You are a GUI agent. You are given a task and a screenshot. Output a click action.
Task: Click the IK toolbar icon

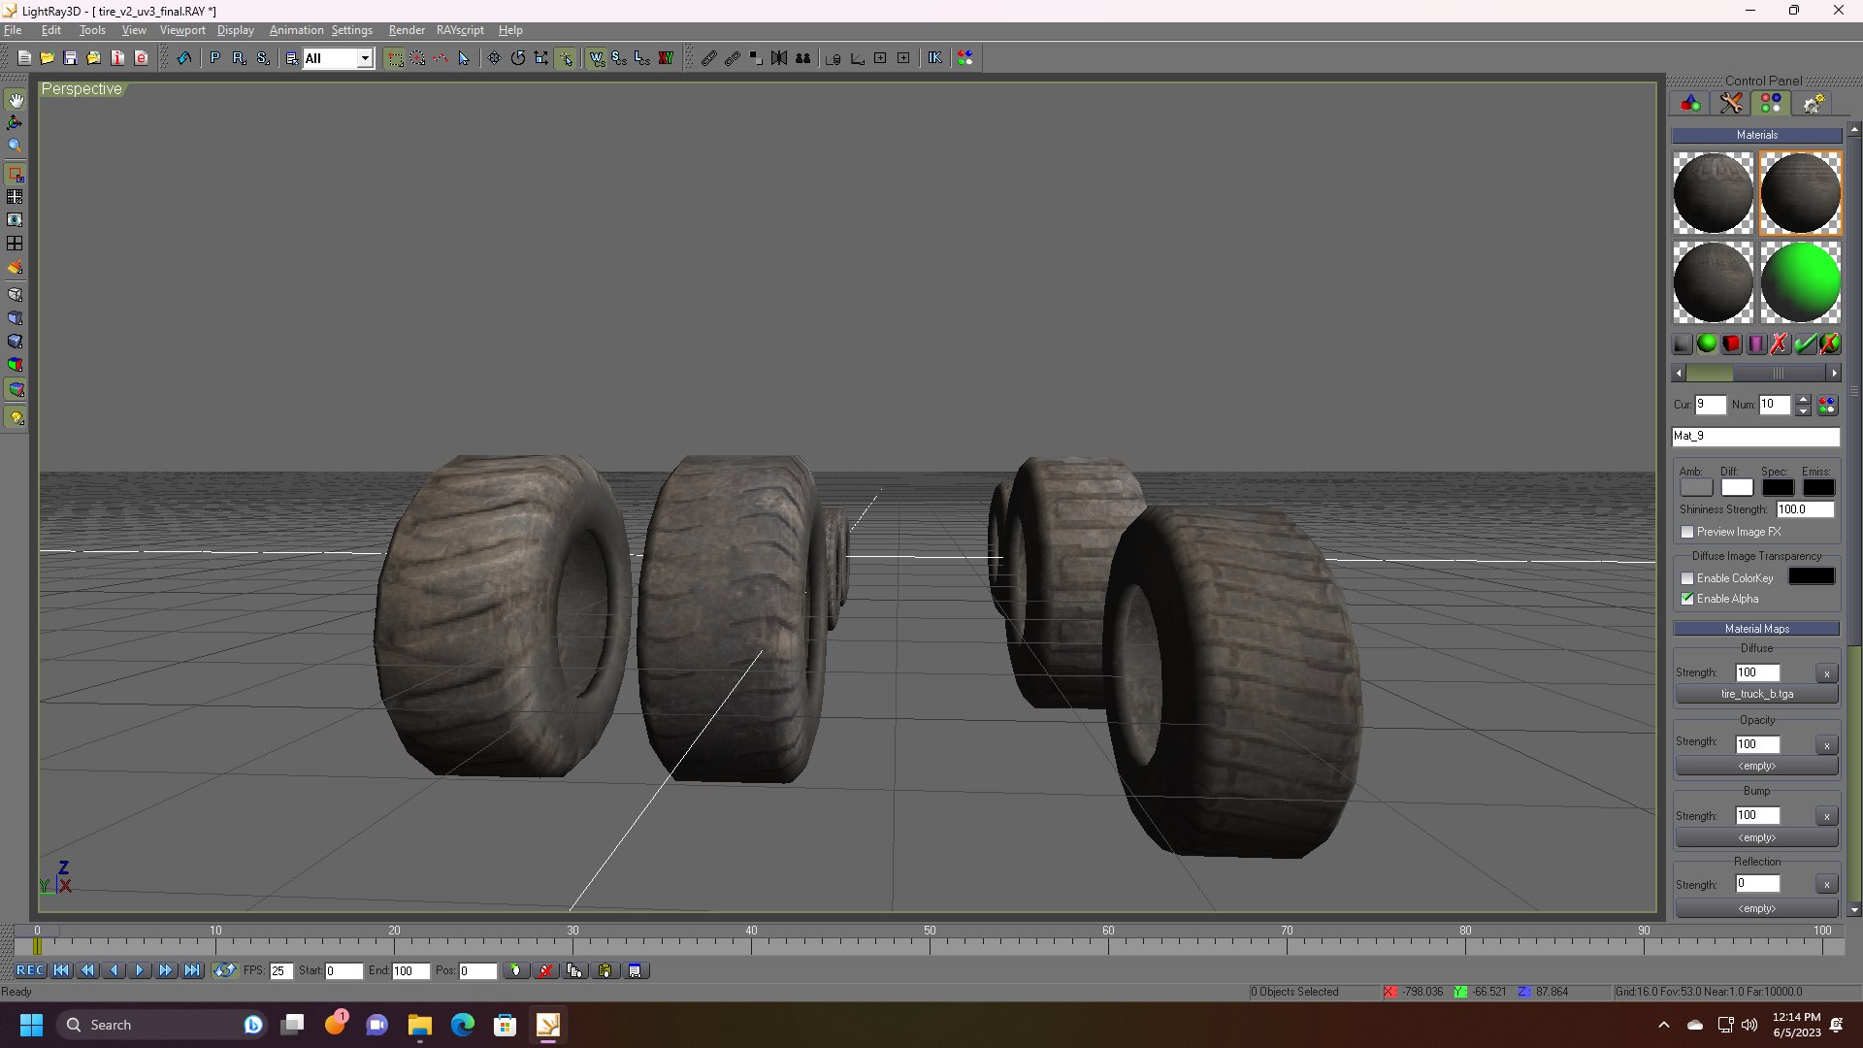(934, 58)
